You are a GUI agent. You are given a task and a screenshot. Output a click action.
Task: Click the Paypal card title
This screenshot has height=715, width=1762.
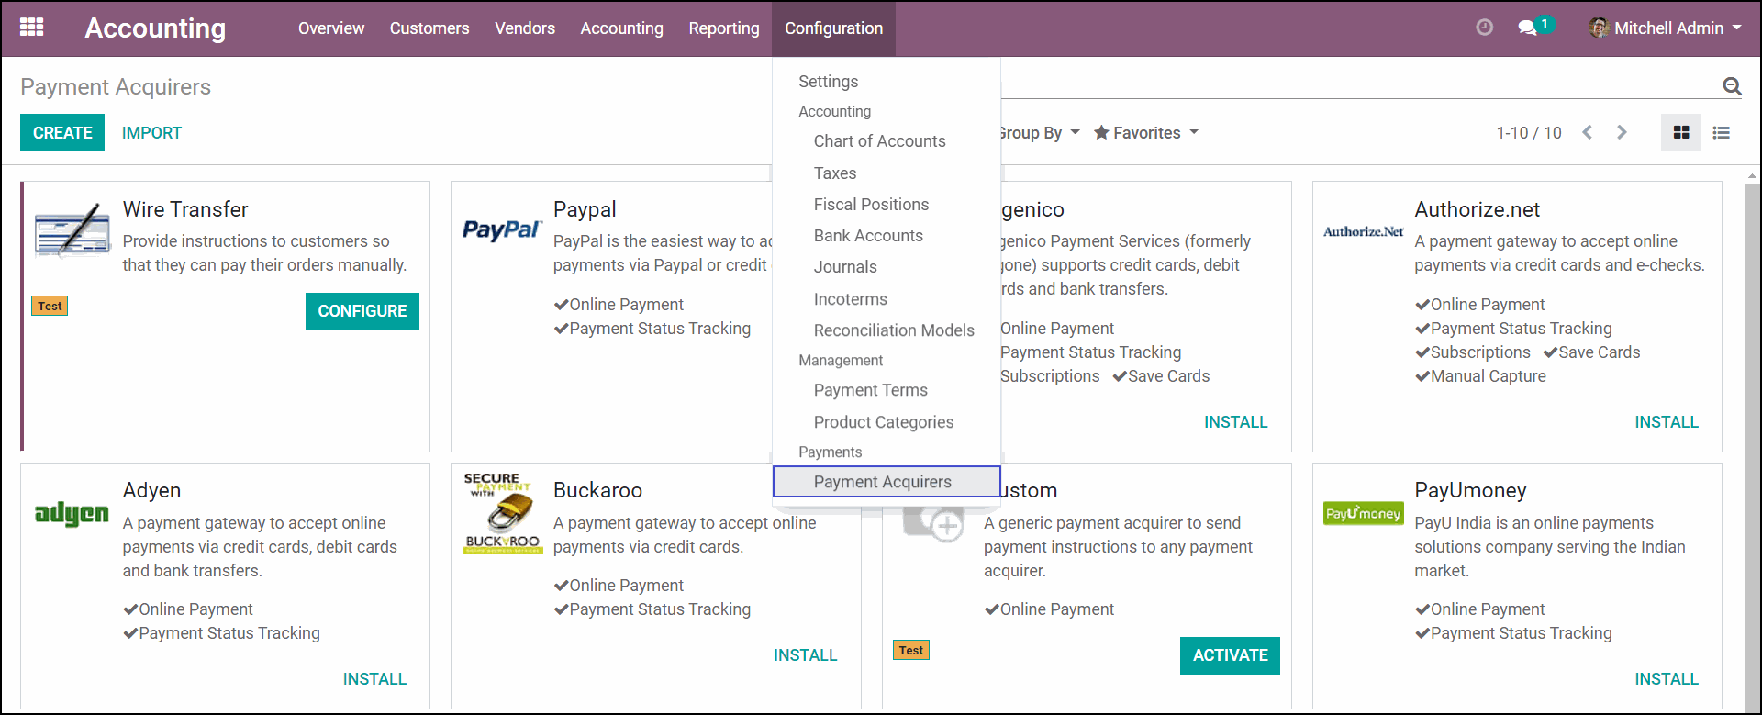pos(585,209)
